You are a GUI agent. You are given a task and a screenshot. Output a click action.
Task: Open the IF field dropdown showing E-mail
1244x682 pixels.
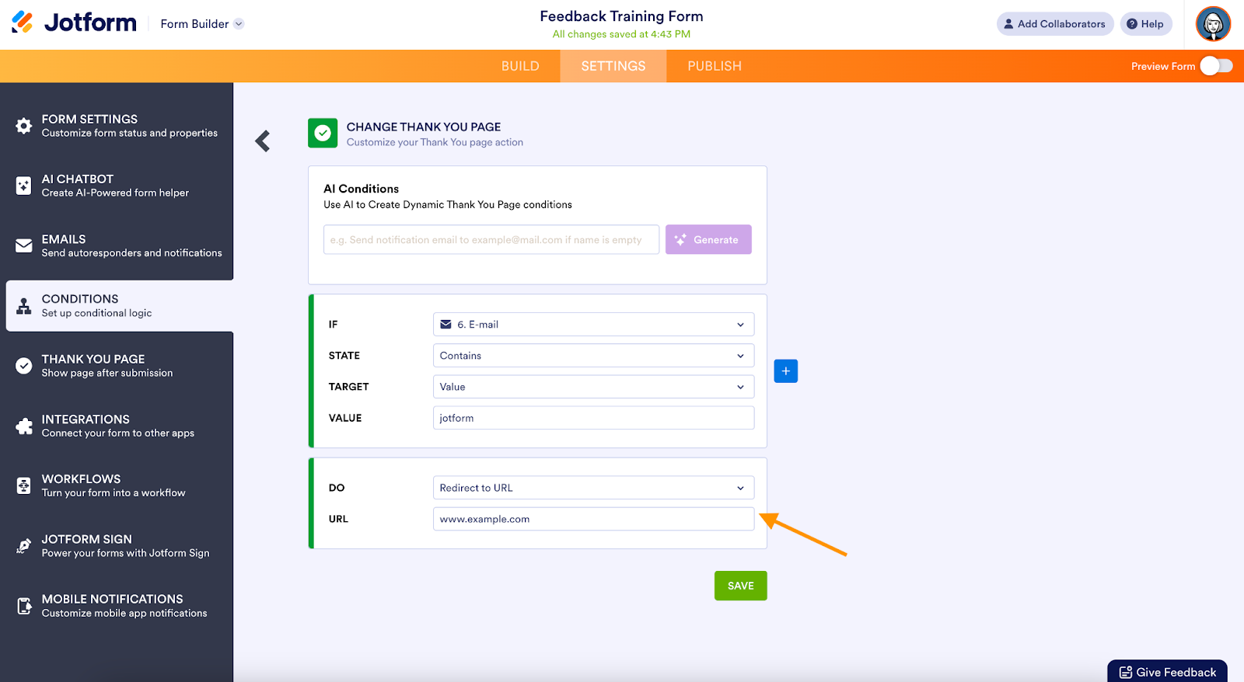point(593,325)
